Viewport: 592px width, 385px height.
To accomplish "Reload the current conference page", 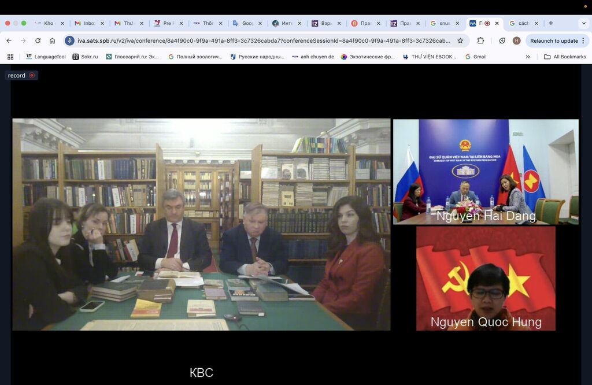I will pyautogui.click(x=38, y=40).
